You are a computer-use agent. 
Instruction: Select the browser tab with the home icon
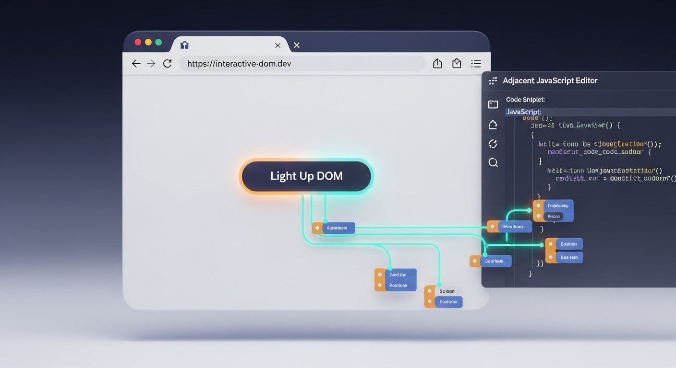(184, 45)
